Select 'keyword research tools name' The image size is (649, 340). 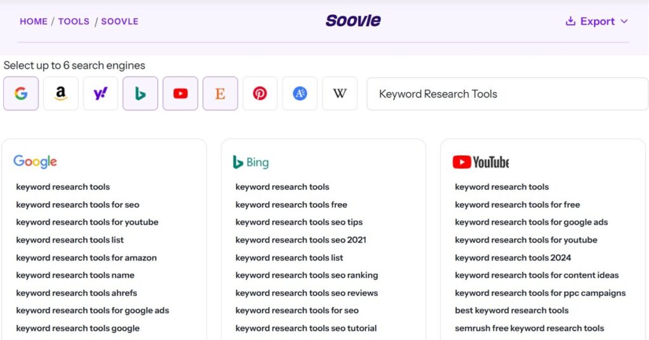[x=75, y=275]
